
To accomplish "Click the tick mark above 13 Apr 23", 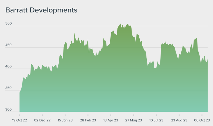I will coord(111,115).
